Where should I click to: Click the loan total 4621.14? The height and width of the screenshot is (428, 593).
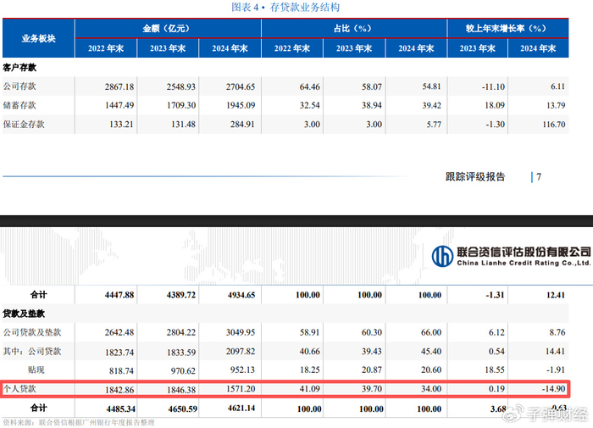pyautogui.click(x=241, y=409)
